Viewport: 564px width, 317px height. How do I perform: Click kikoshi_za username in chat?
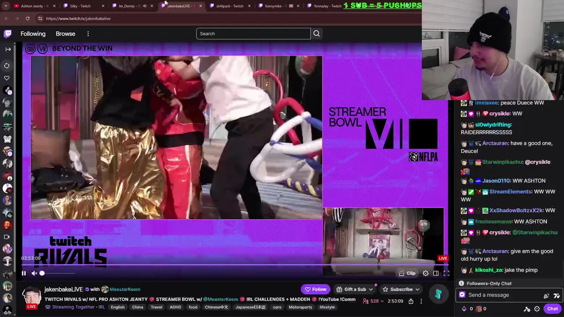(489, 270)
